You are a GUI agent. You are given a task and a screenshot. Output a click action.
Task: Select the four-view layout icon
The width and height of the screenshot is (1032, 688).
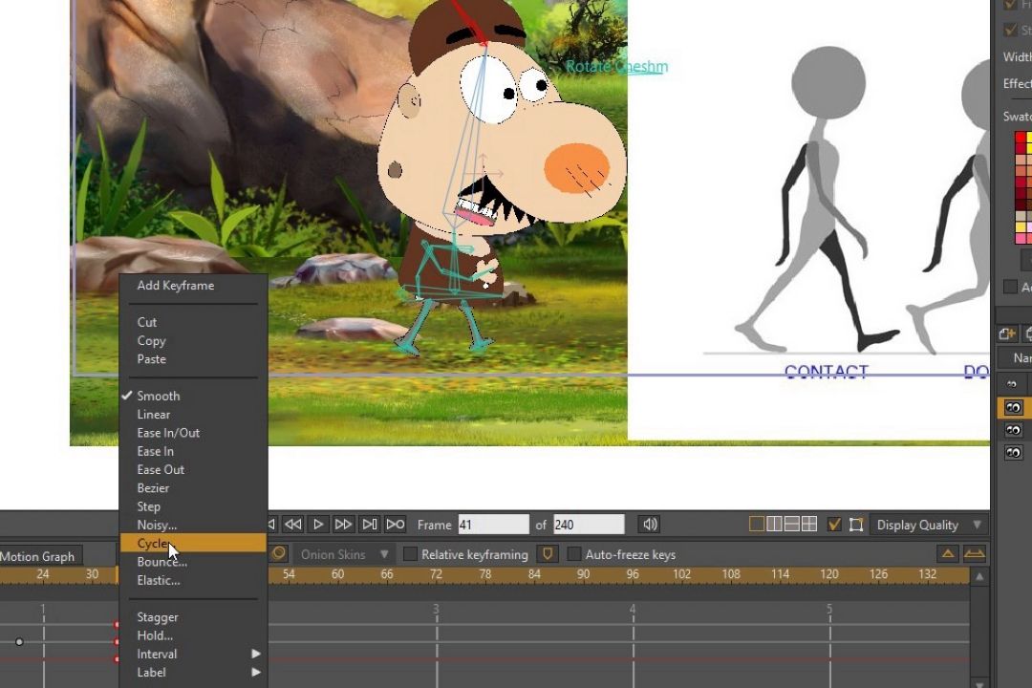[x=809, y=524]
